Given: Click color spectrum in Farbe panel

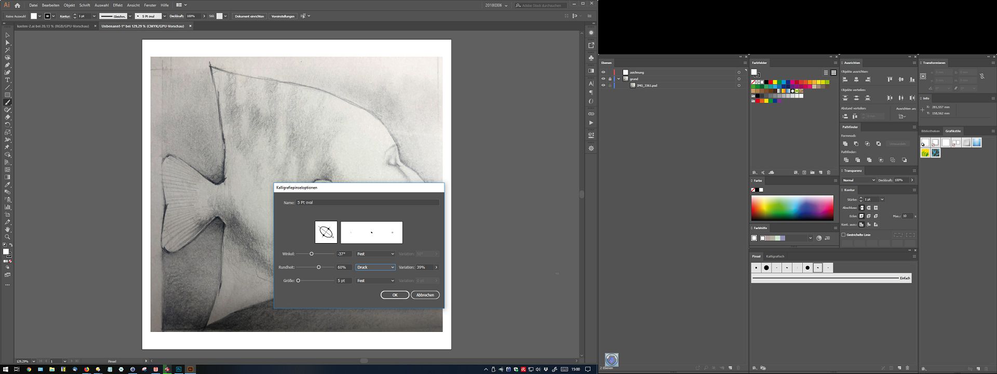Looking at the screenshot, I should point(792,208).
